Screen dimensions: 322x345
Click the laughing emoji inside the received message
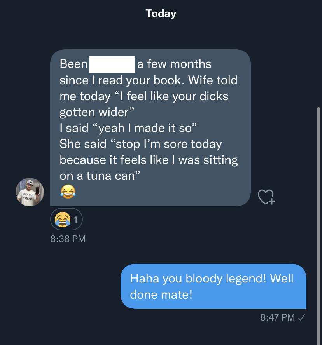pyautogui.click(x=68, y=192)
